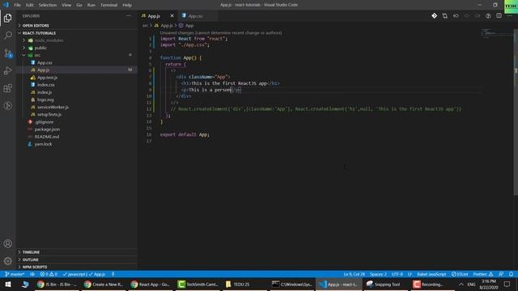The width and height of the screenshot is (518, 291).
Task: Open .gitignore in the file explorer
Action: coord(77,122)
